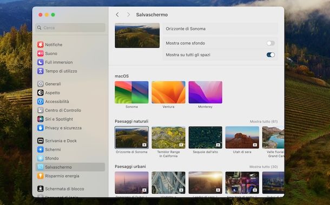Open Centro di Controllo label
The height and width of the screenshot is (205, 330).
[63, 110]
